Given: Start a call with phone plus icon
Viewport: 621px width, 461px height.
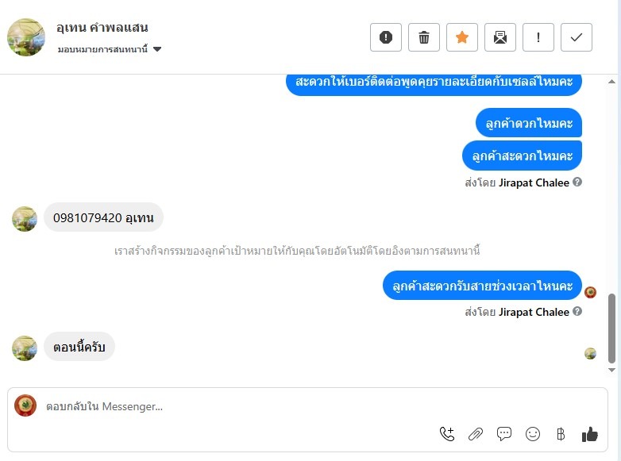Looking at the screenshot, I should (447, 434).
